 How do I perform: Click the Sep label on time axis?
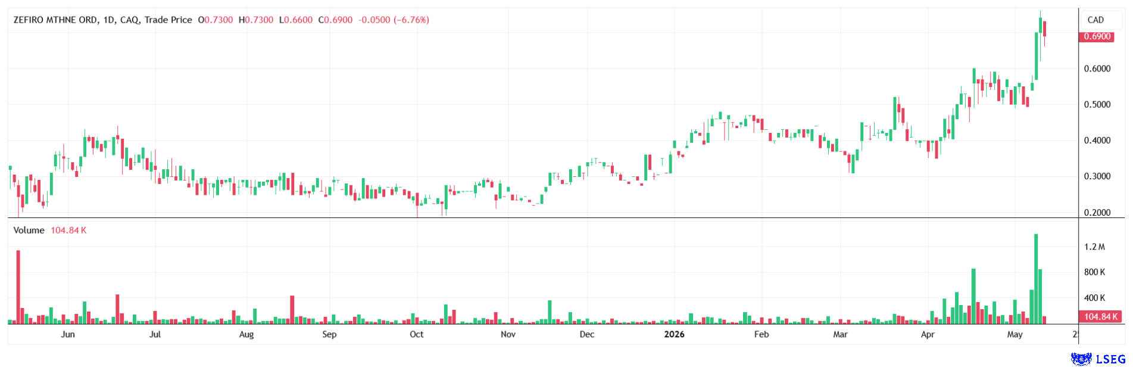click(x=329, y=334)
